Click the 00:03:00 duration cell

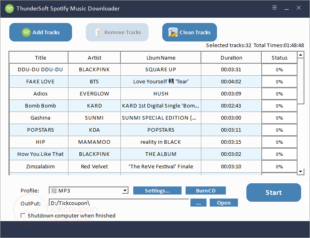point(231,118)
